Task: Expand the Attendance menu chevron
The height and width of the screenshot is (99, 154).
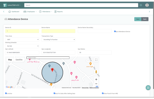Action: pos(52,12)
